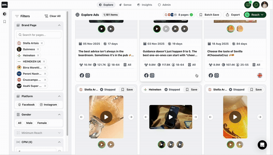This screenshot has height=155, width=273.
Task: Collapse the Brand Page filter section
Action: (59, 25)
